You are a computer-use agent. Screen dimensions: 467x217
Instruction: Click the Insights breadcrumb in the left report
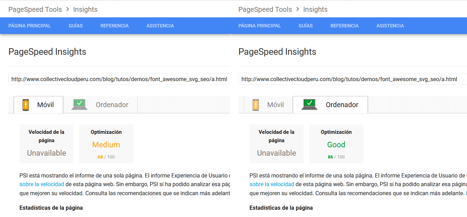(x=85, y=9)
